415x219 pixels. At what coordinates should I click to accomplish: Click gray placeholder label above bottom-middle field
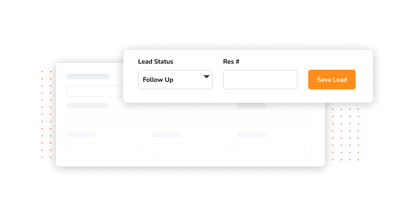(x=166, y=135)
